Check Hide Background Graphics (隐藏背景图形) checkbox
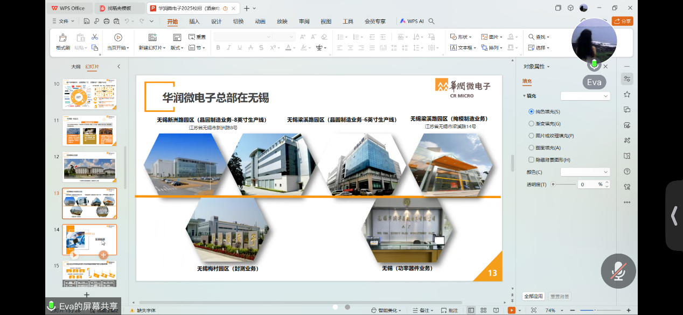The height and width of the screenshot is (315, 683). tap(532, 159)
